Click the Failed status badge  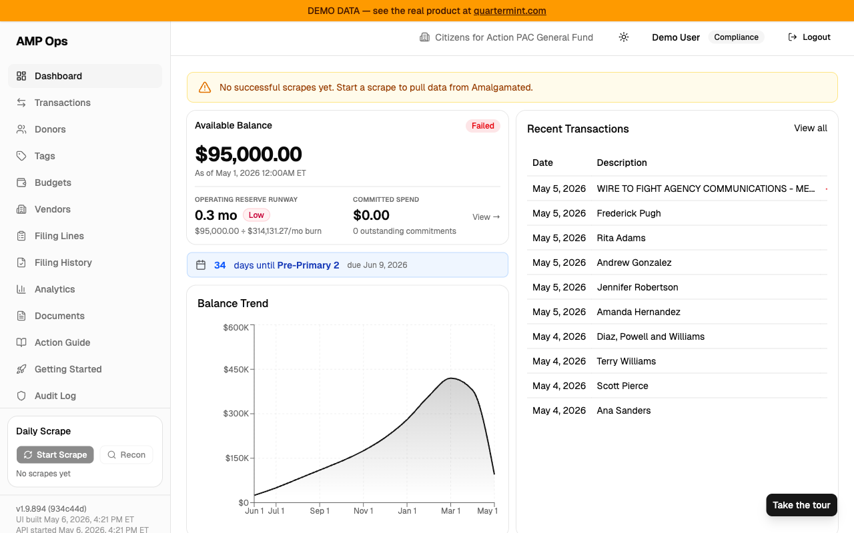tap(483, 126)
